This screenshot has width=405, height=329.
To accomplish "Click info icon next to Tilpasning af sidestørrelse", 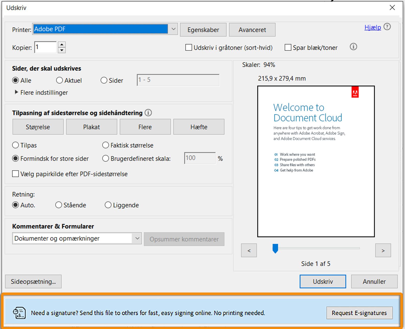I will pyautogui.click(x=148, y=113).
